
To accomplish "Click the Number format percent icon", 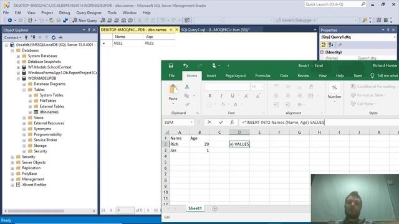I will (x=334, y=88).
